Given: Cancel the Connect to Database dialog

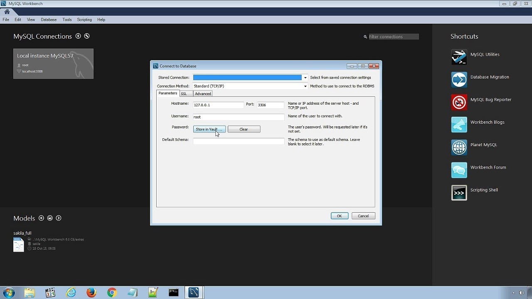Looking at the screenshot, I should click(x=363, y=216).
